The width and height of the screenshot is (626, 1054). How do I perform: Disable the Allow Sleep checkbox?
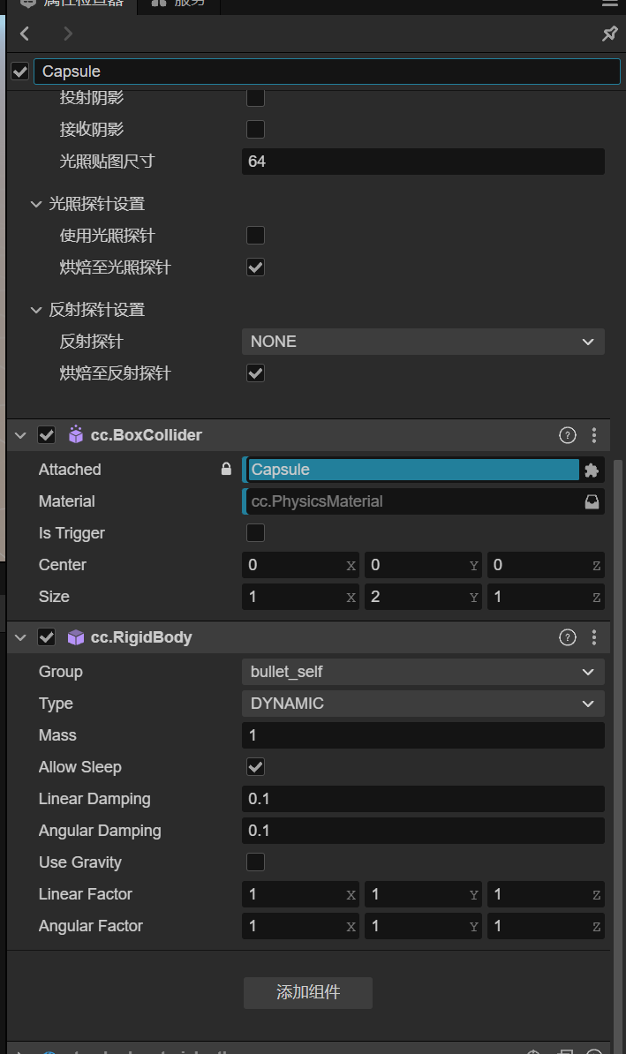pos(255,767)
